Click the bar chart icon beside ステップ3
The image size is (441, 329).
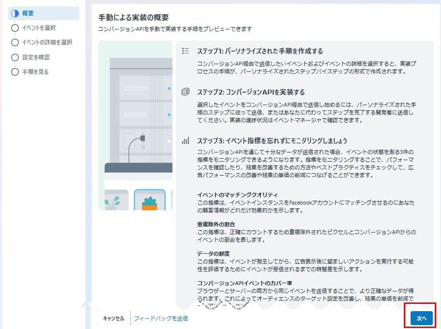coord(185,140)
